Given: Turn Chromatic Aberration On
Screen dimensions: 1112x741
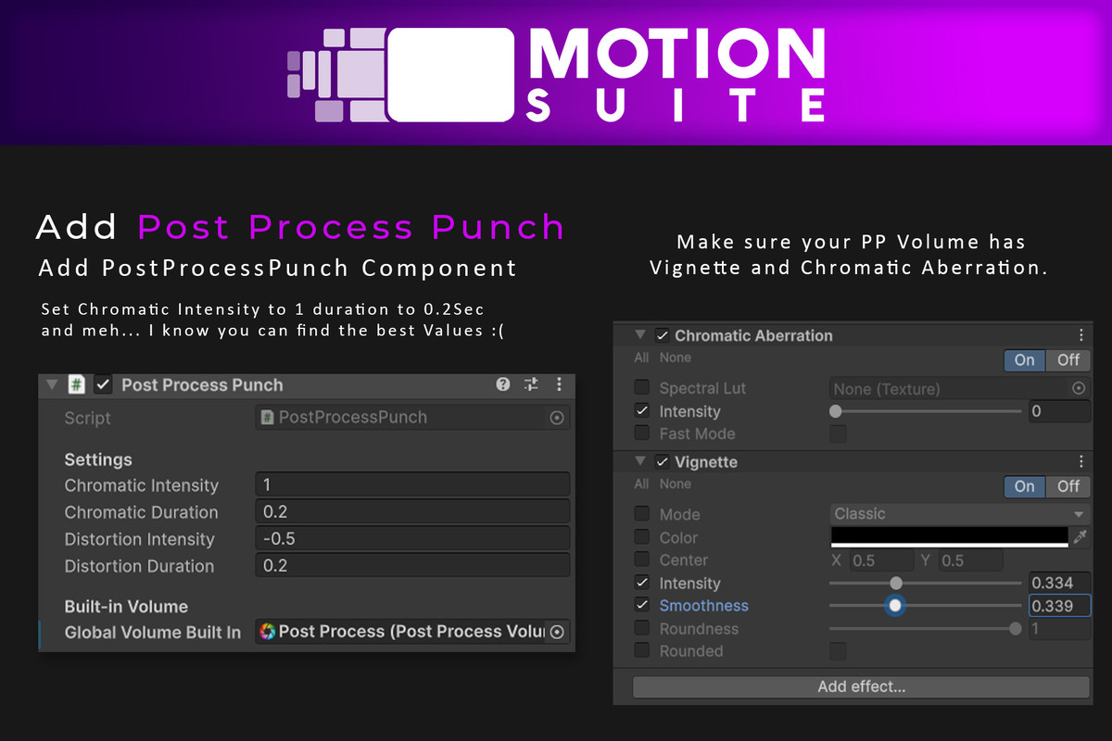Looking at the screenshot, I should click(1025, 359).
